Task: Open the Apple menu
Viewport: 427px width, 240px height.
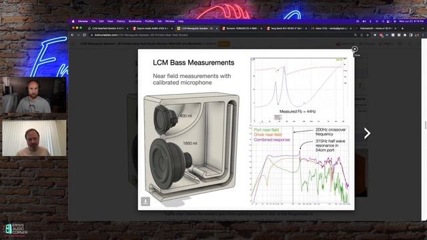Action: pos(73,21)
